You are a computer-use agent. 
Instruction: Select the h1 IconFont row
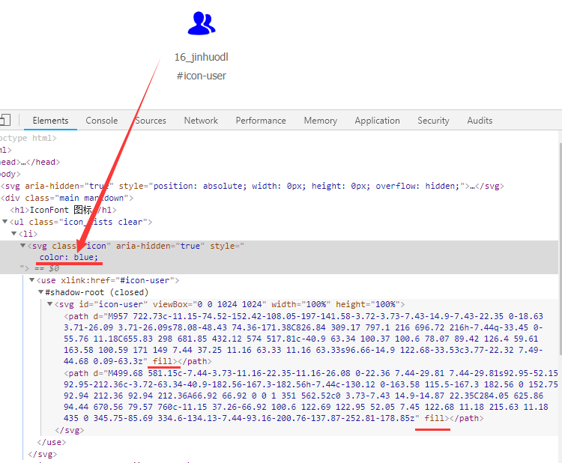(x=279, y=210)
